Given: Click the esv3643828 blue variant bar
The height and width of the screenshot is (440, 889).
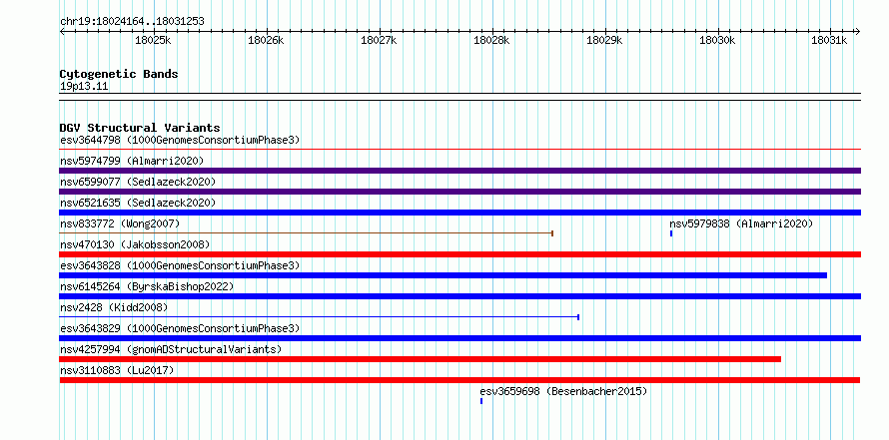Looking at the screenshot, I should 444,275.
